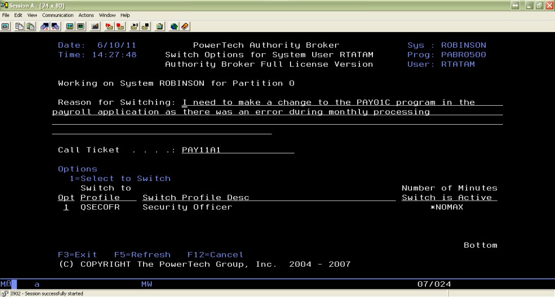Open the Help Index book icon
This screenshot has height=297, width=555.
tap(185, 27)
